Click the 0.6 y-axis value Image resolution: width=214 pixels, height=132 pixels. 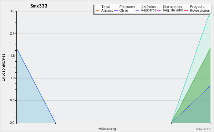(x=12, y=100)
